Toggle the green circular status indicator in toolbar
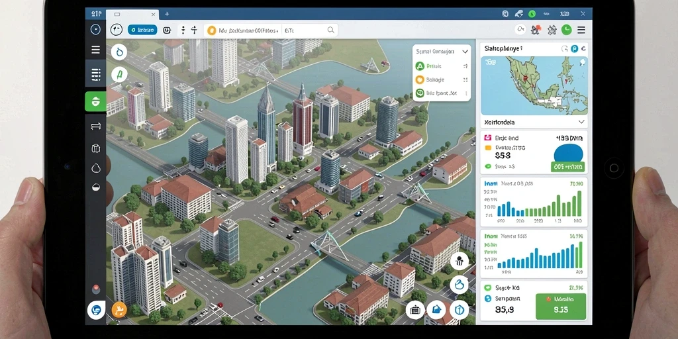This screenshot has height=339, width=678. coord(566,30)
